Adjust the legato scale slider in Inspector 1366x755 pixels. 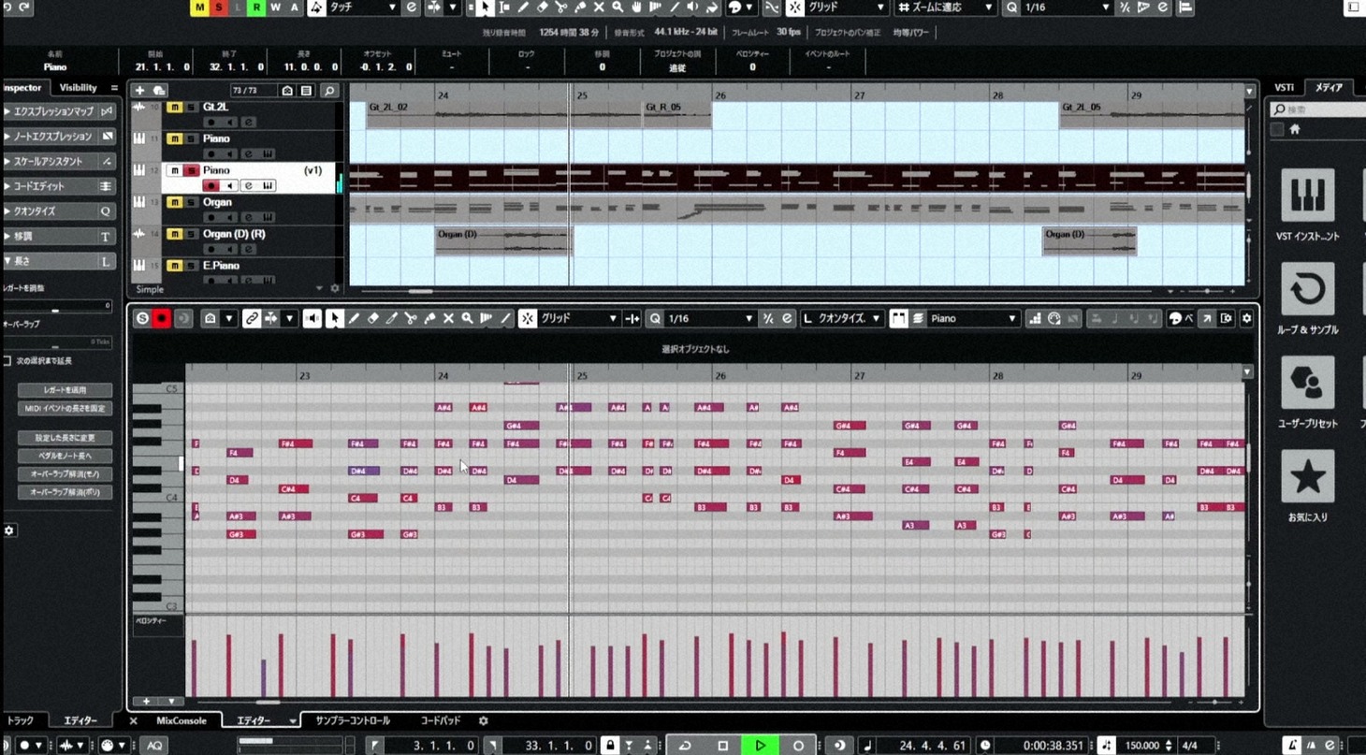tap(56, 310)
